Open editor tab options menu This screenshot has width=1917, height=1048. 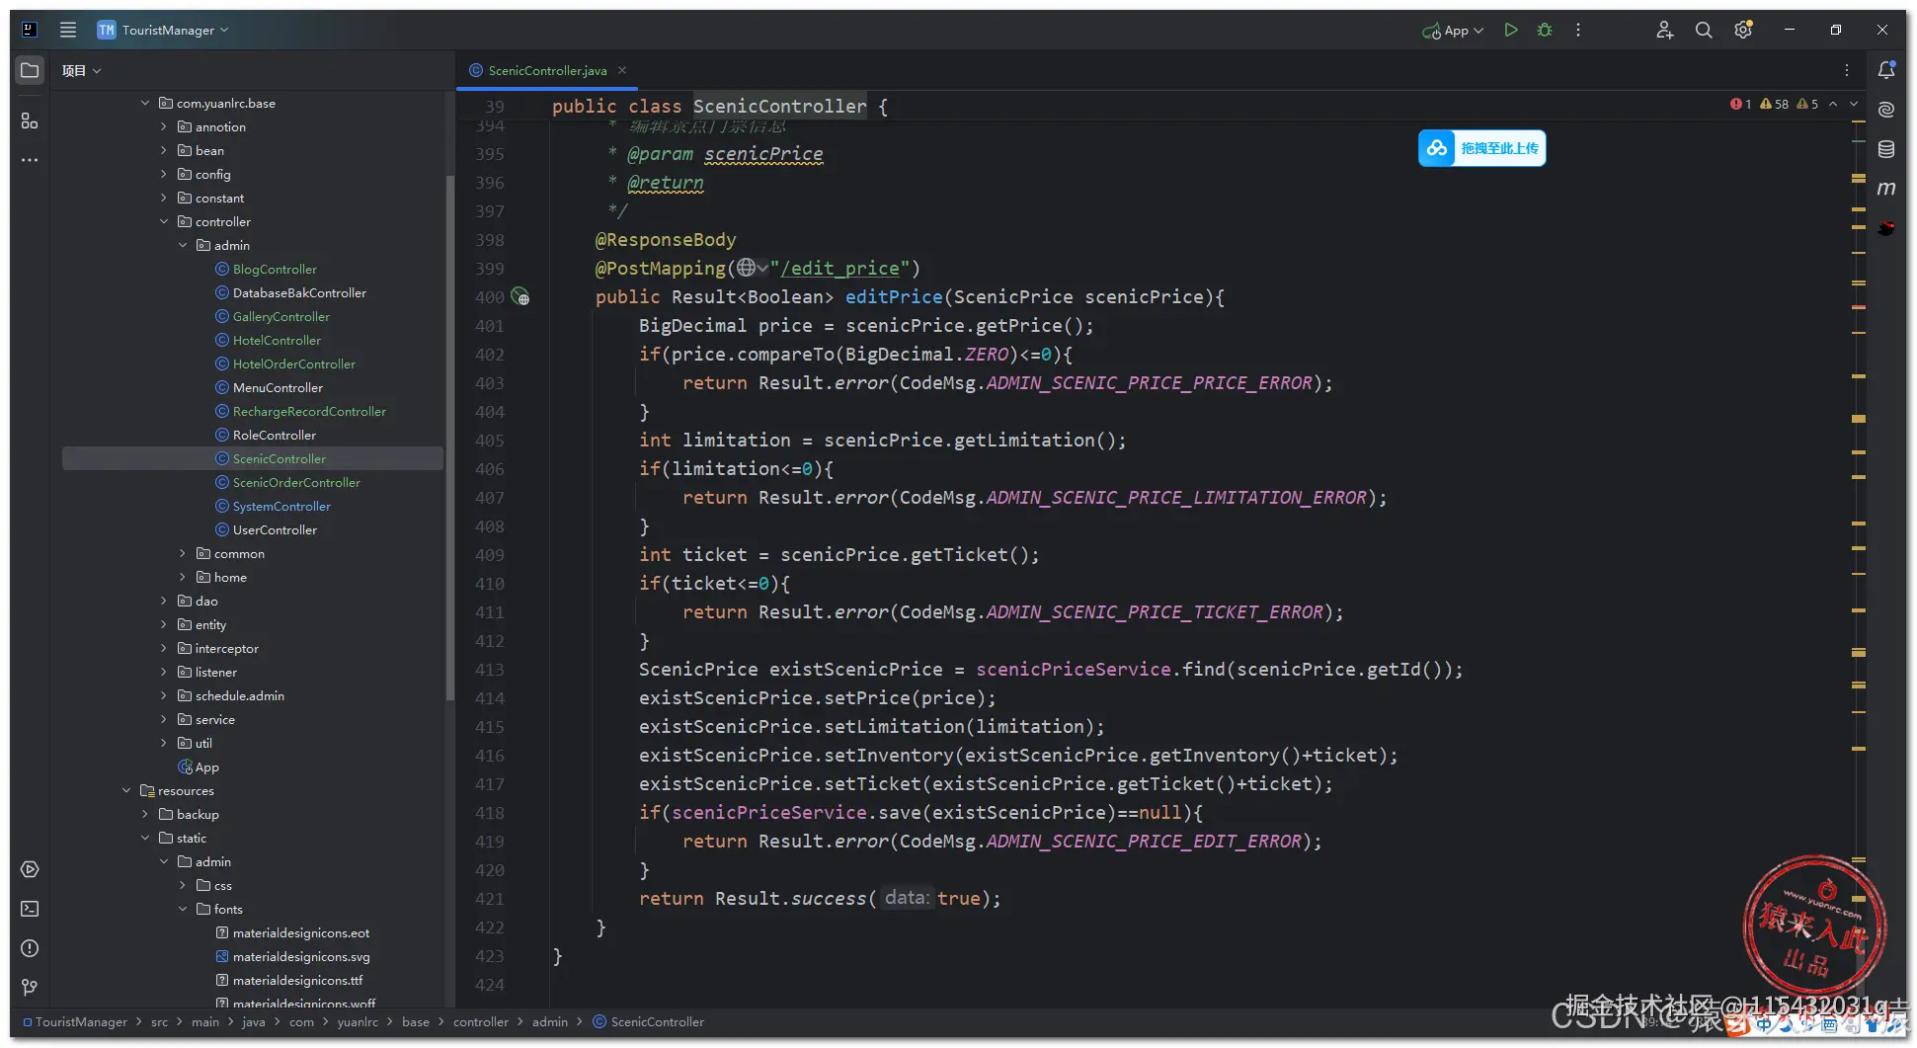1847,70
